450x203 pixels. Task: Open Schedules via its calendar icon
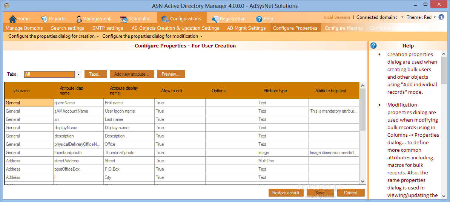(123, 19)
